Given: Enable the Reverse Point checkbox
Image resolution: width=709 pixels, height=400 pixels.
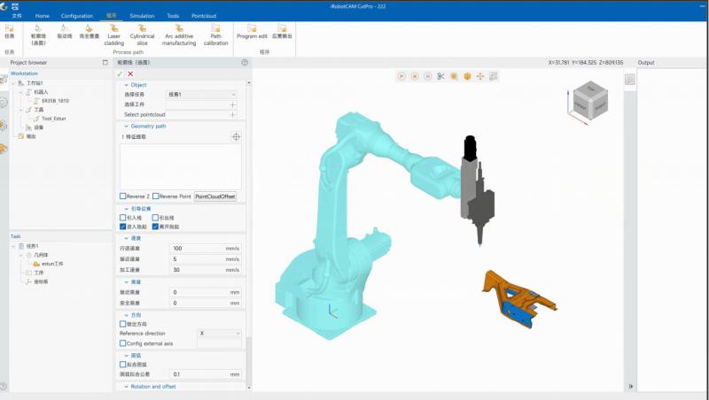Looking at the screenshot, I should pos(156,196).
